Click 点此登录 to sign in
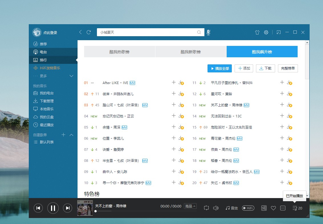The image size is (323, 224). (50, 32)
